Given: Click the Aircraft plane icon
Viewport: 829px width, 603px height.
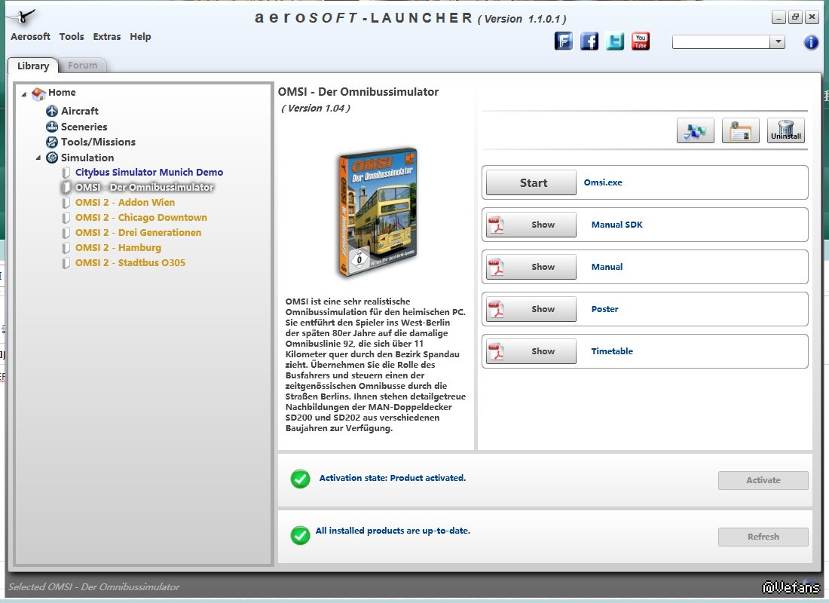Looking at the screenshot, I should click(x=52, y=111).
